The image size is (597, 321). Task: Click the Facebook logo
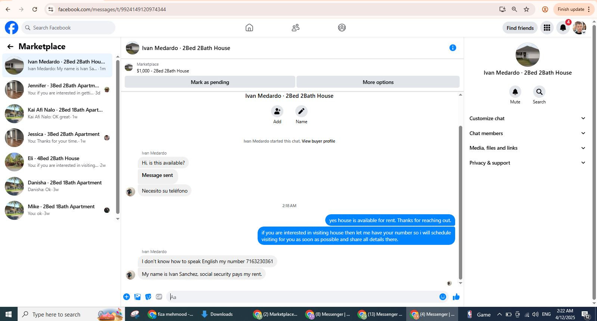12,28
